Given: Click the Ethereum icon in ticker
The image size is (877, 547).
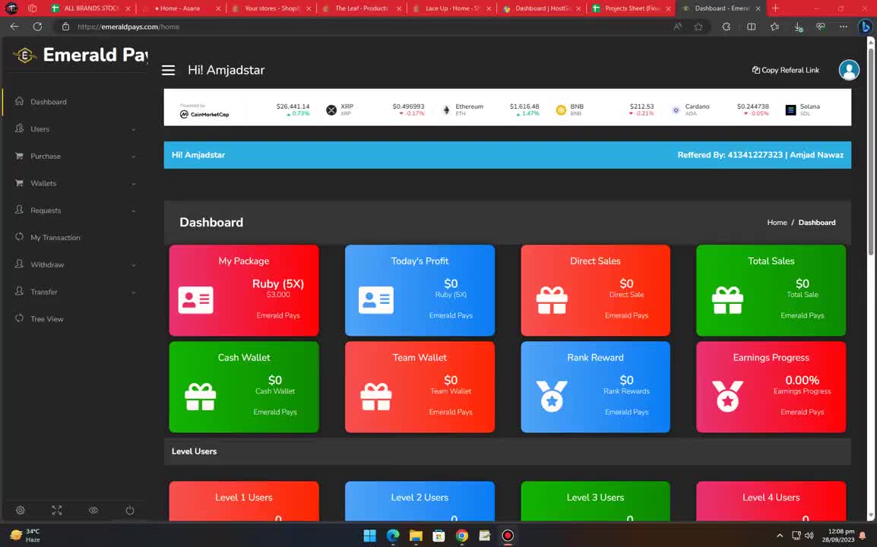Looking at the screenshot, I should coord(446,110).
